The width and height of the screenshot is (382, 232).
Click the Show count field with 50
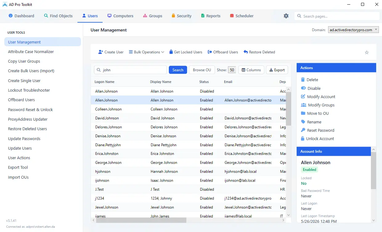[232, 70]
